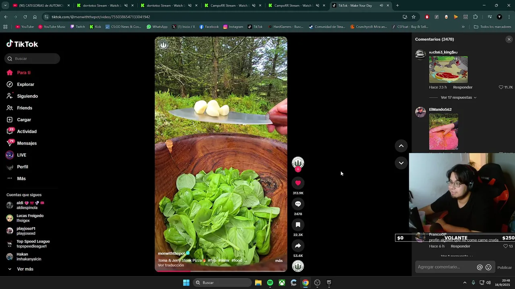Click Ver traducción under caption
This screenshot has height=289, width=515.
pos(171,265)
